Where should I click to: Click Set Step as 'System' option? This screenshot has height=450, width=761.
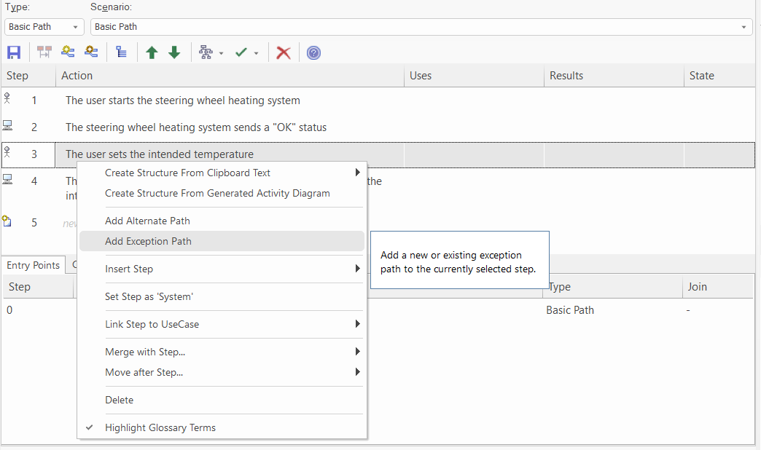(x=149, y=296)
